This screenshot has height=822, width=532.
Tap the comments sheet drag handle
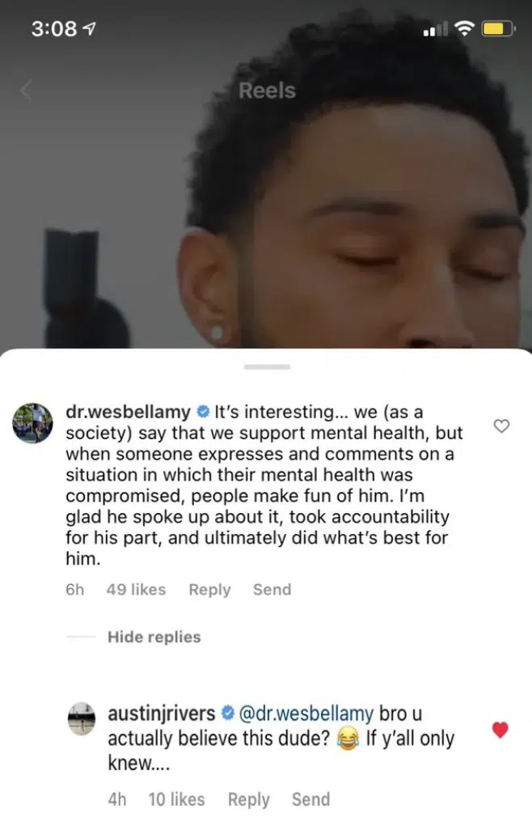point(267,367)
